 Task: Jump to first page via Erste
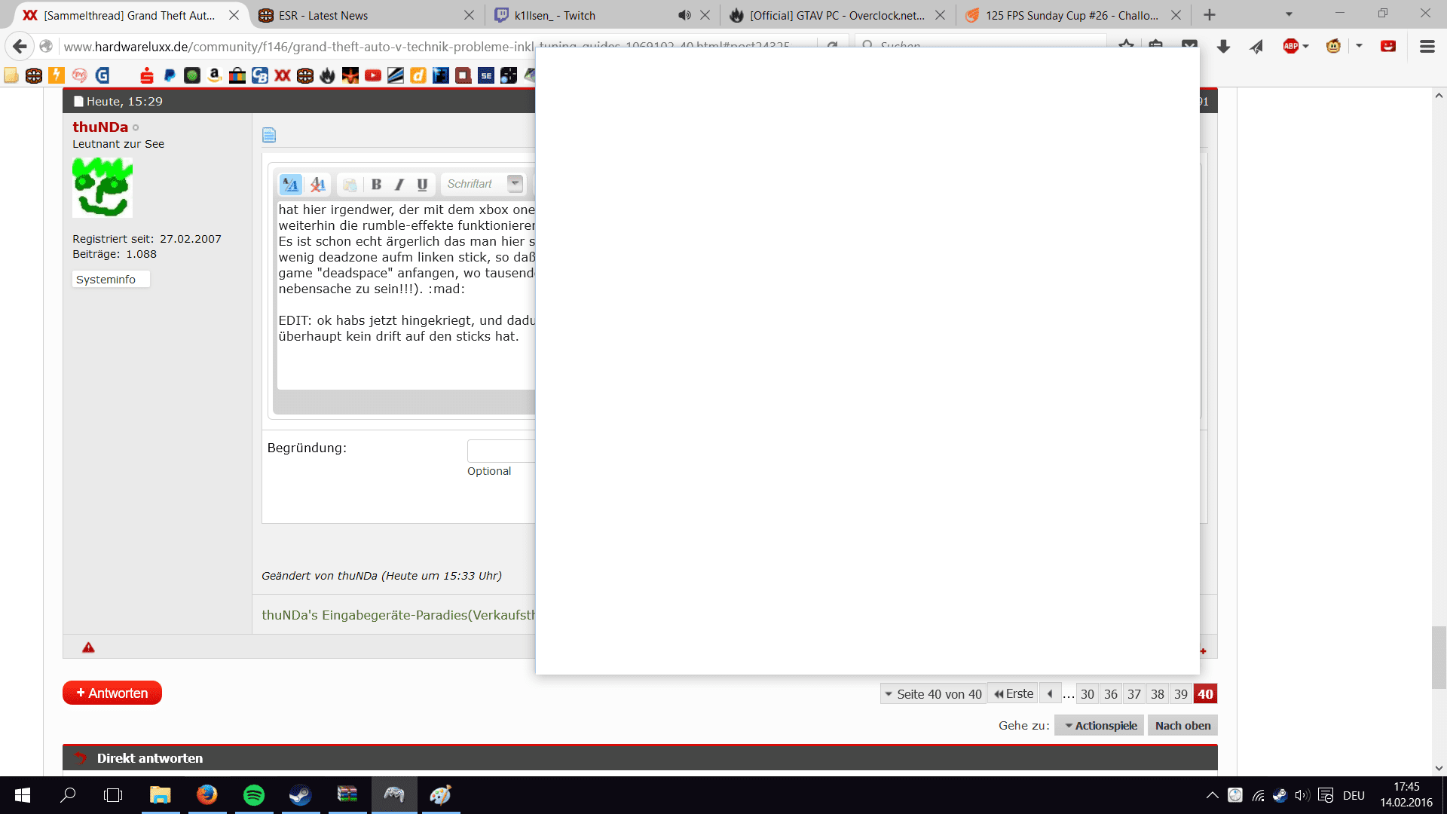1014,694
